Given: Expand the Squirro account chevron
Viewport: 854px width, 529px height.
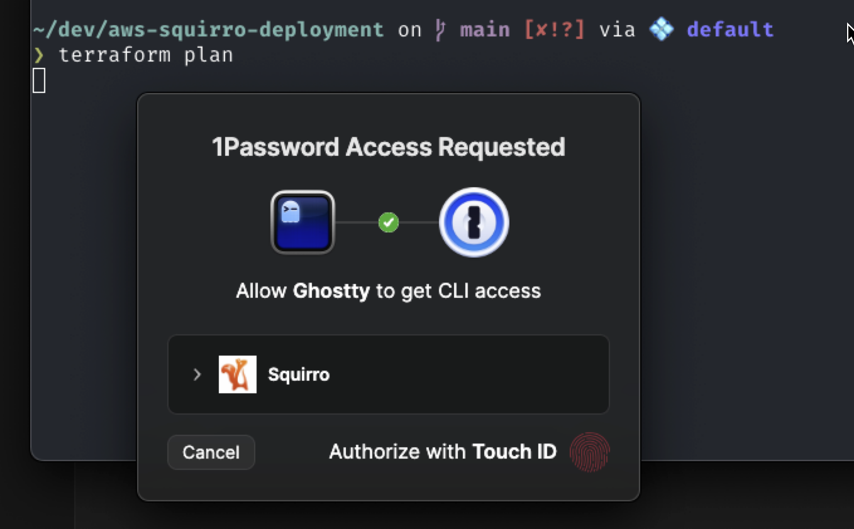Looking at the screenshot, I should pos(197,374).
